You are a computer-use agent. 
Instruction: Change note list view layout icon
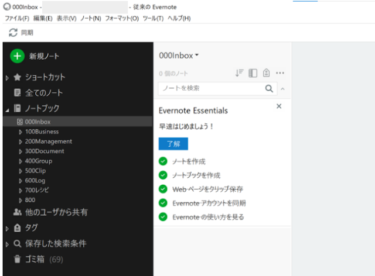pyautogui.click(x=253, y=73)
